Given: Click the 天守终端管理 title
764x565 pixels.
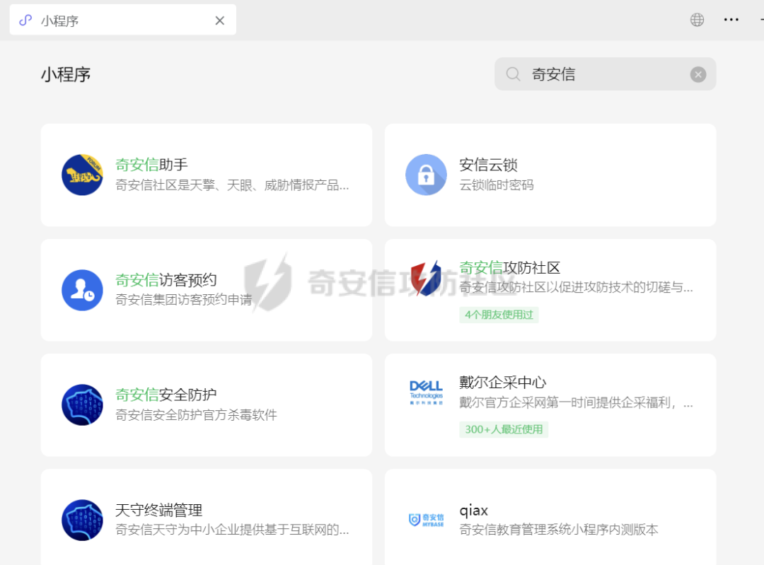Looking at the screenshot, I should point(159,510).
